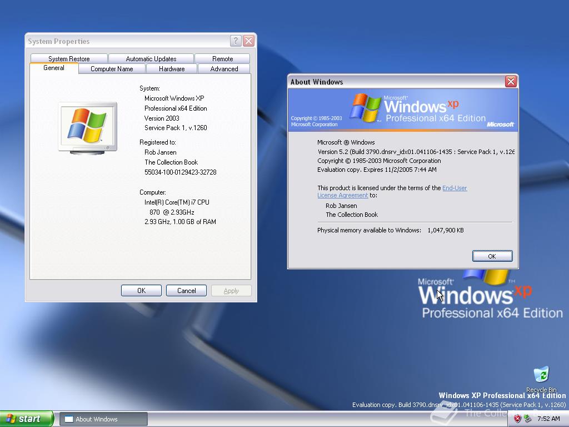
Task: Click 'The Collection Book' in About Windows
Action: (352, 215)
